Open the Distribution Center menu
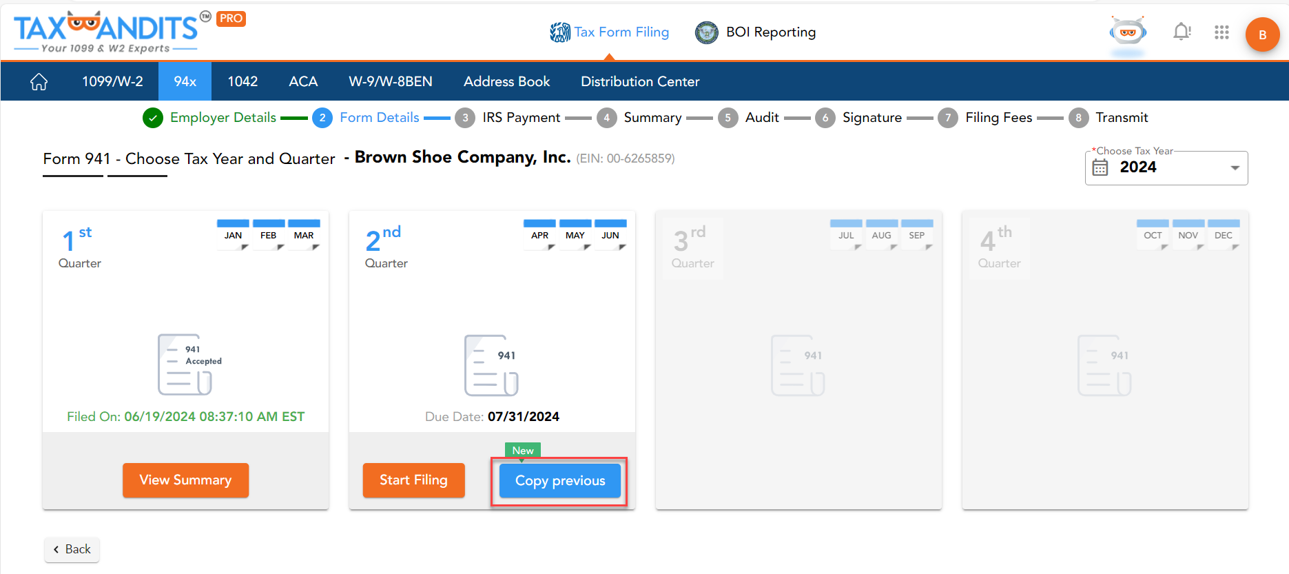Screen dimensions: 1289x574 click(640, 81)
